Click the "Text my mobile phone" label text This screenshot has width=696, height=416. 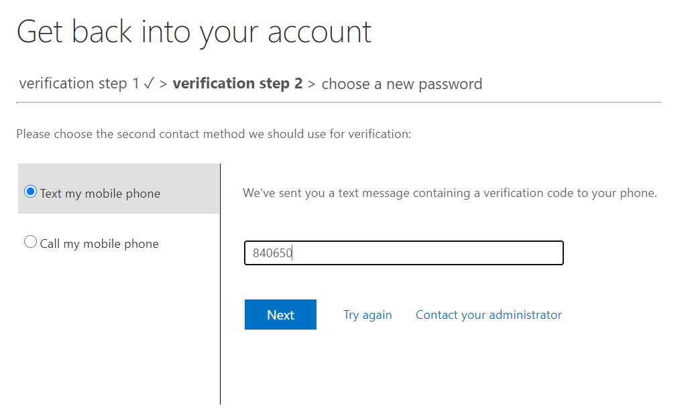(99, 193)
